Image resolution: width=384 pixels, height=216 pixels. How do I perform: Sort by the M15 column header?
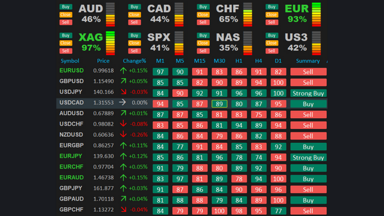(200, 61)
